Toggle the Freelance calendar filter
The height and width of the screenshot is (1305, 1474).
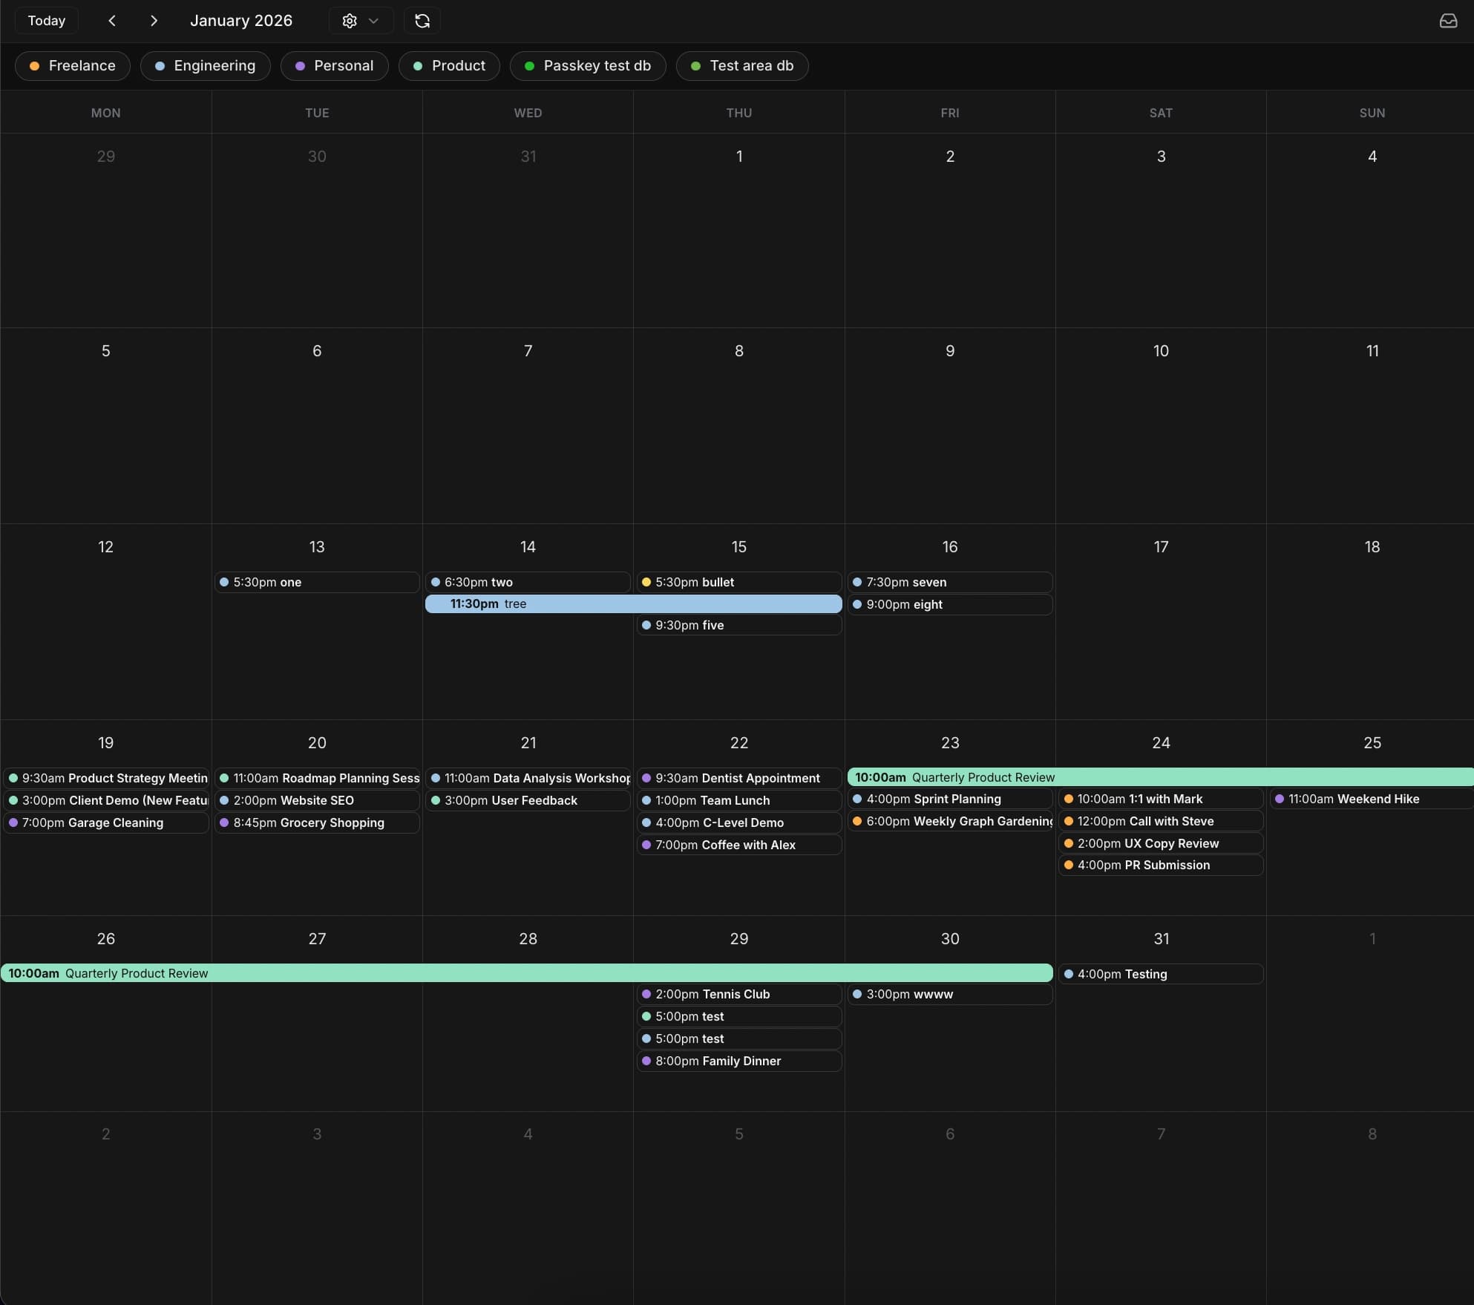tap(73, 66)
